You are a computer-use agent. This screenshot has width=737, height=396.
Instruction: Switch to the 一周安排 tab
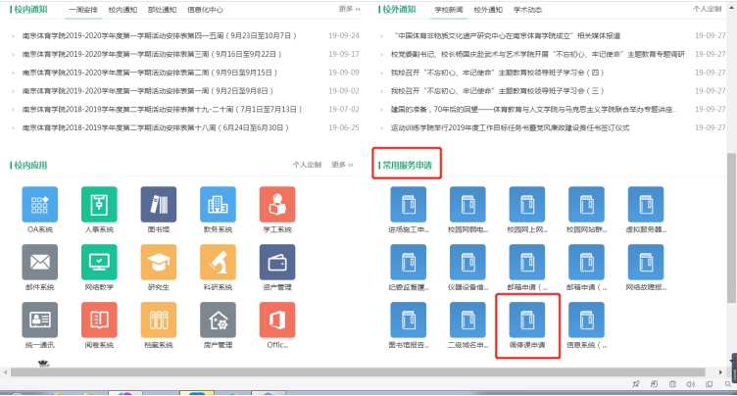(x=83, y=10)
